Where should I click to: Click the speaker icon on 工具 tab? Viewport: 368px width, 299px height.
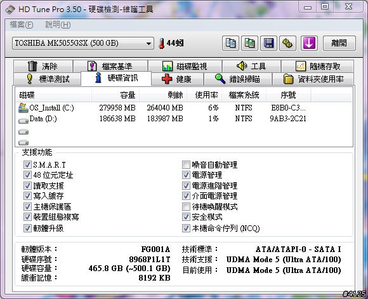click(242, 66)
